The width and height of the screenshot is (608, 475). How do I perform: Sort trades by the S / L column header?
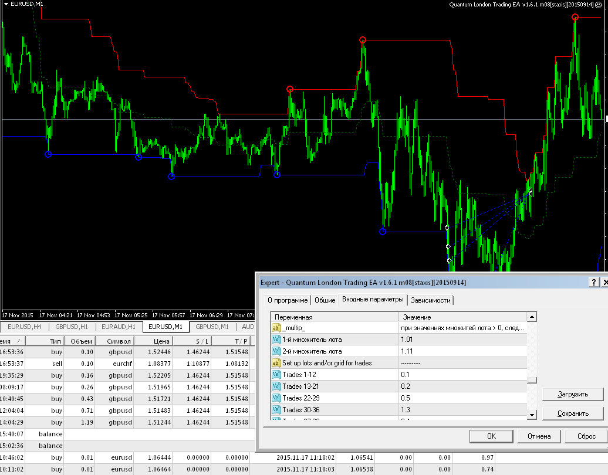[x=192, y=341]
